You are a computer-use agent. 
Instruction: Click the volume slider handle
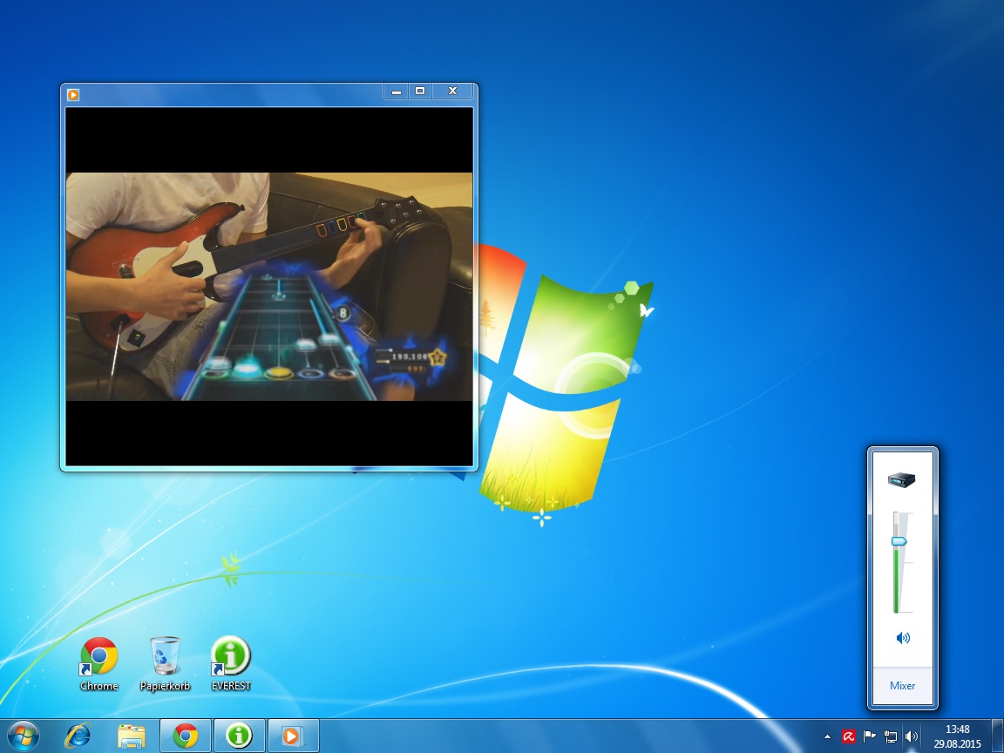pyautogui.click(x=899, y=541)
